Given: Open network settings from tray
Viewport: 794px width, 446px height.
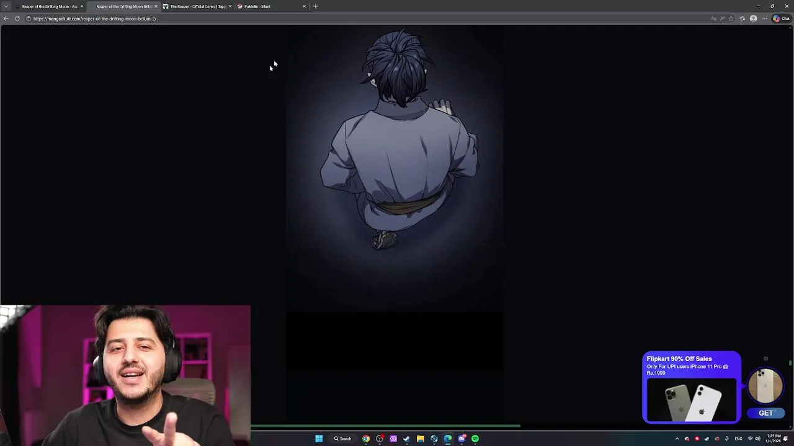Looking at the screenshot, I should pos(750,439).
